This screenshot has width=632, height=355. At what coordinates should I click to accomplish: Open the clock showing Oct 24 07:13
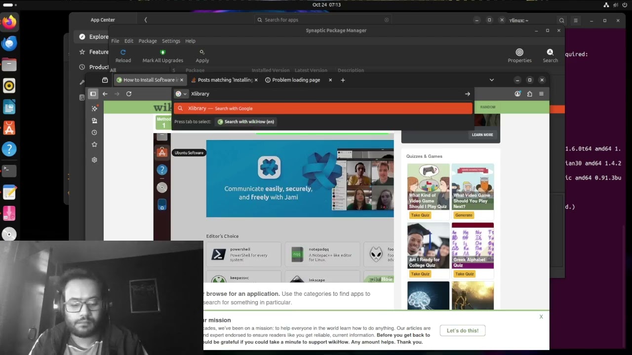point(326,4)
